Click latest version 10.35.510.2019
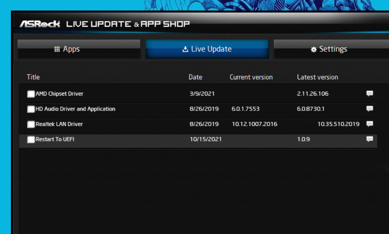 click(338, 124)
